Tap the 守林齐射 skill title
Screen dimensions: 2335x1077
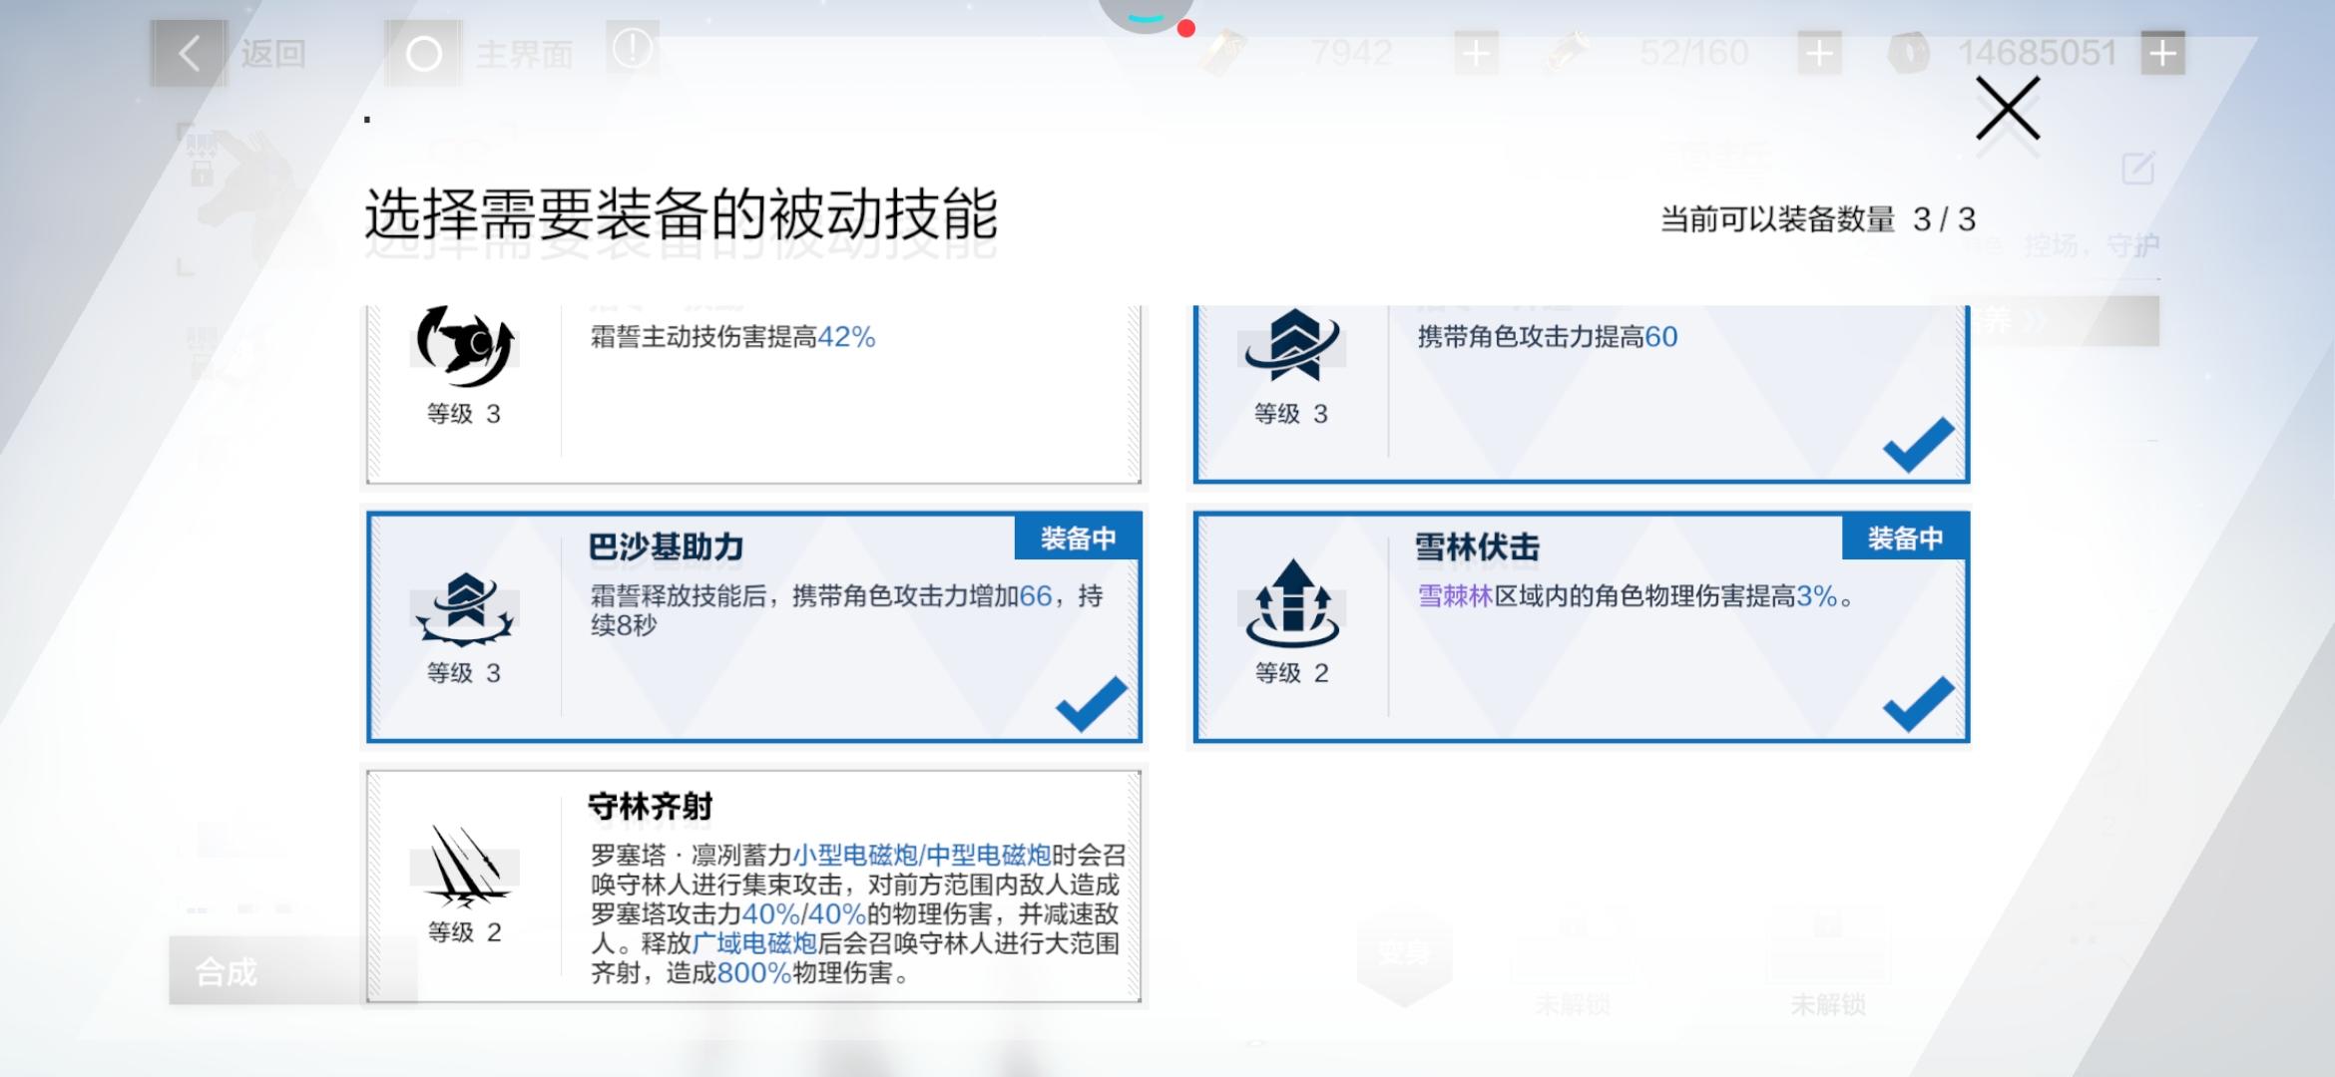click(651, 806)
